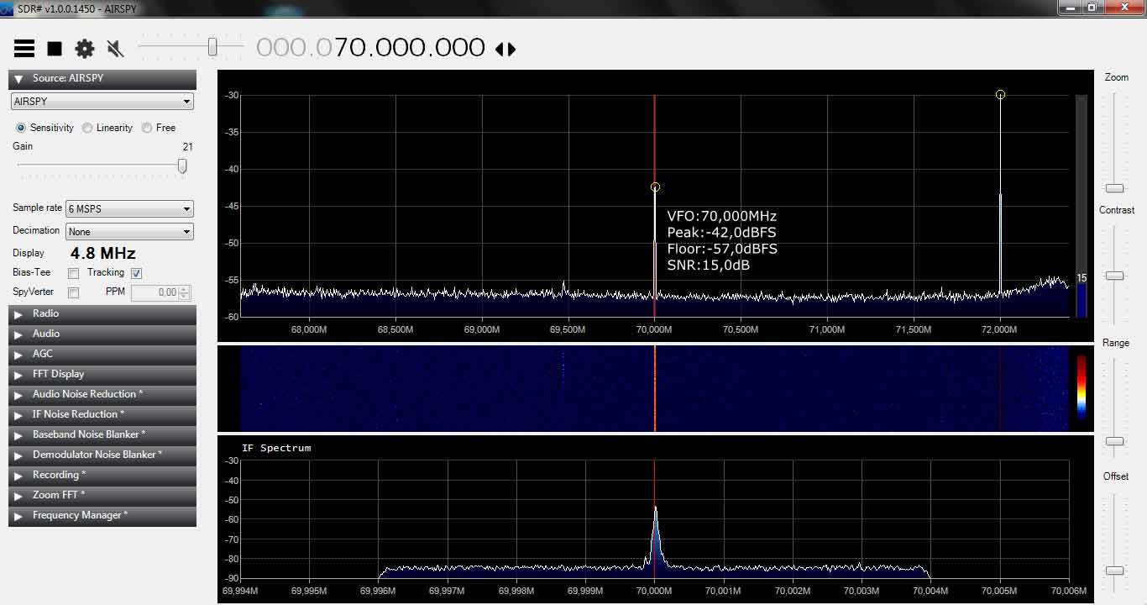Click the SDR# application icon in title bar
The height and width of the screenshot is (605, 1147).
click(8, 8)
